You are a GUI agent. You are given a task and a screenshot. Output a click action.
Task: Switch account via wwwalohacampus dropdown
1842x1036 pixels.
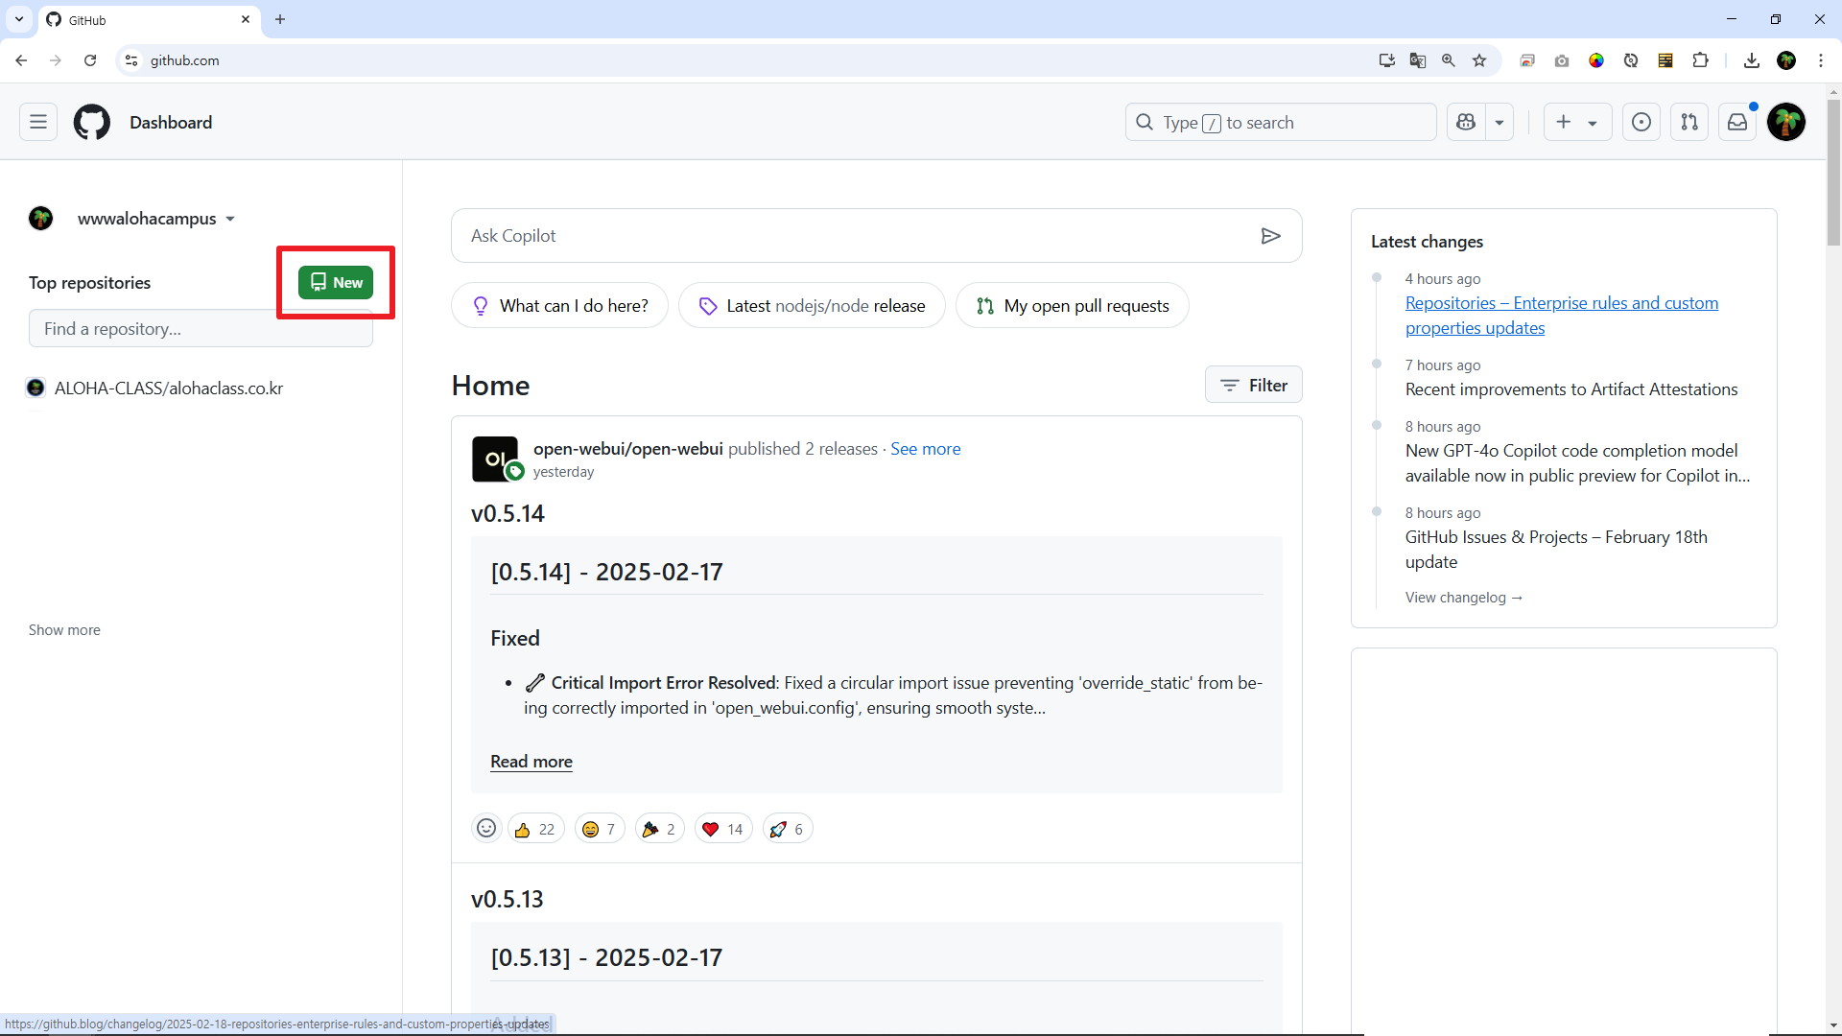(156, 219)
